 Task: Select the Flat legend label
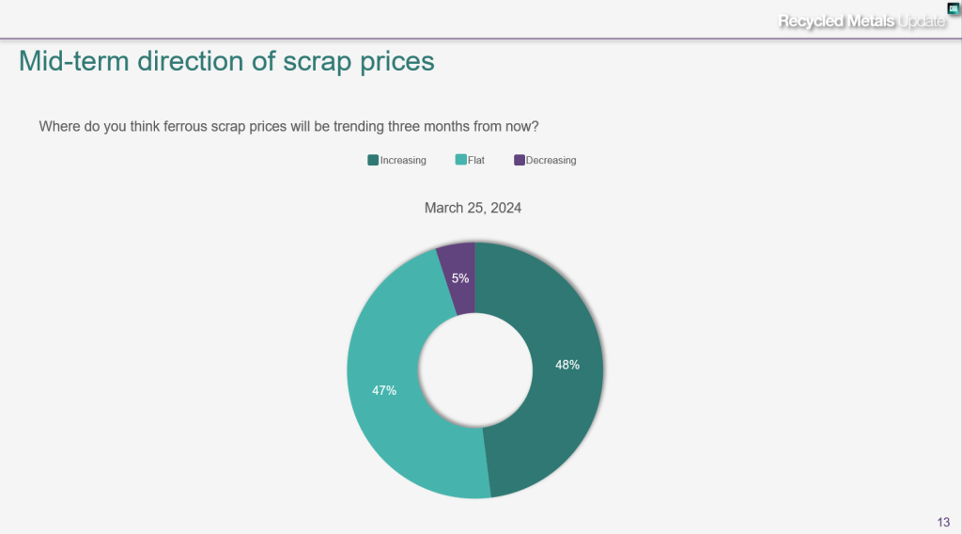click(476, 161)
